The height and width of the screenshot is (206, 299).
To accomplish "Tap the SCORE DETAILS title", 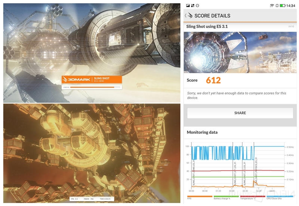I will coord(212,16).
